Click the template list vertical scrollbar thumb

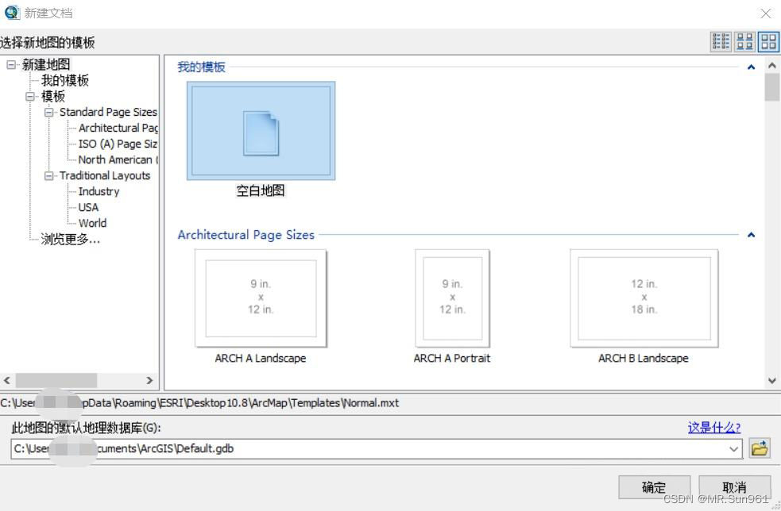(771, 87)
